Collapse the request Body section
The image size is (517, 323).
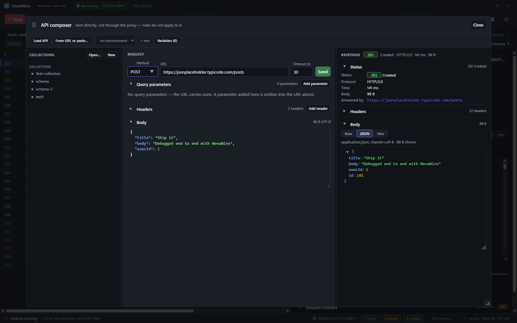(131, 122)
